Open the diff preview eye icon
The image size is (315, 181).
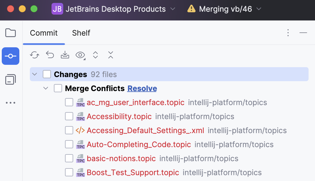[x=80, y=55]
